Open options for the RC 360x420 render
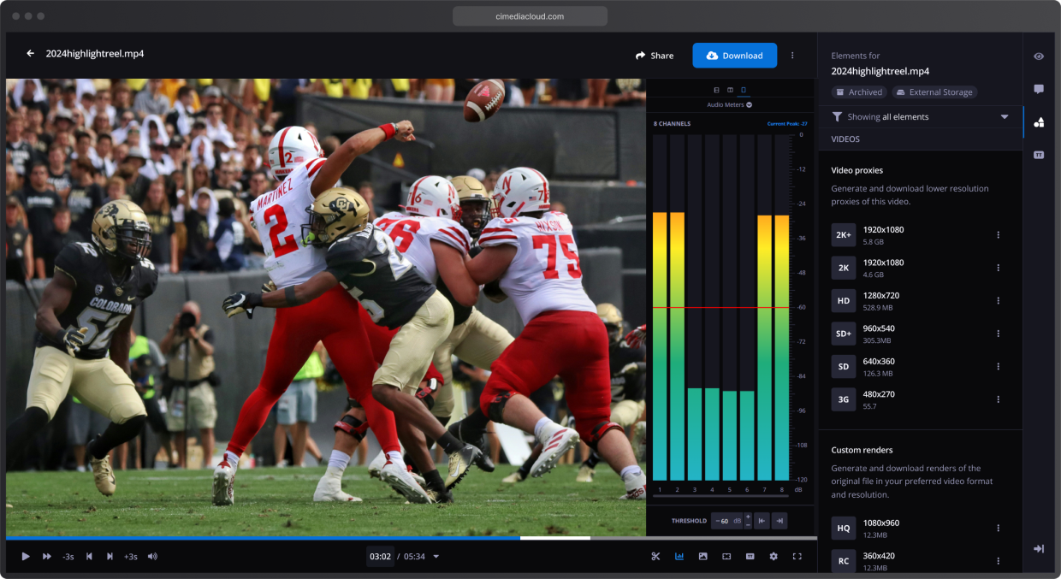1061x579 pixels. click(x=998, y=561)
